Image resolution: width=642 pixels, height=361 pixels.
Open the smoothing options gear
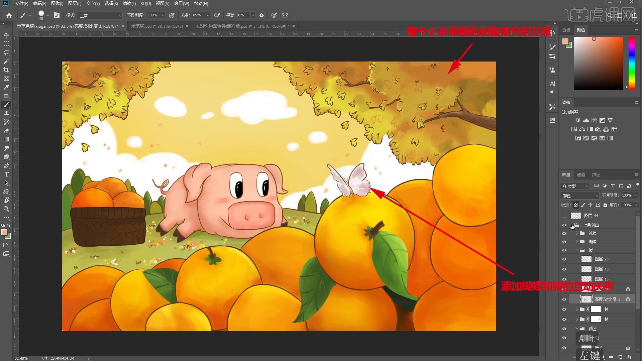click(262, 15)
